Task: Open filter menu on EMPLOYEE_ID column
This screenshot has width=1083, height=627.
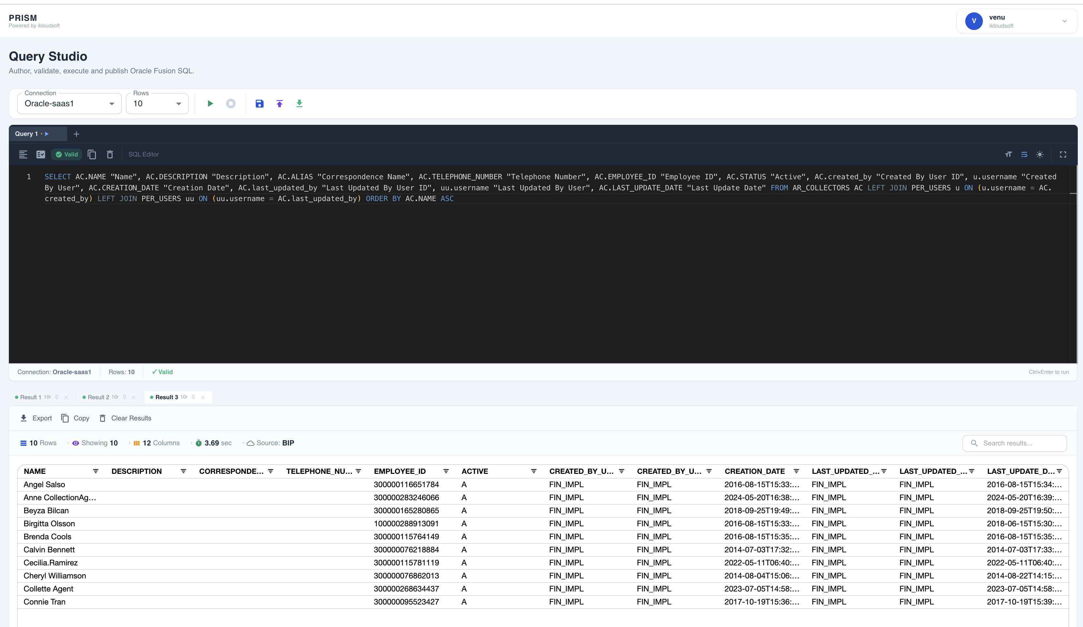Action: point(446,471)
